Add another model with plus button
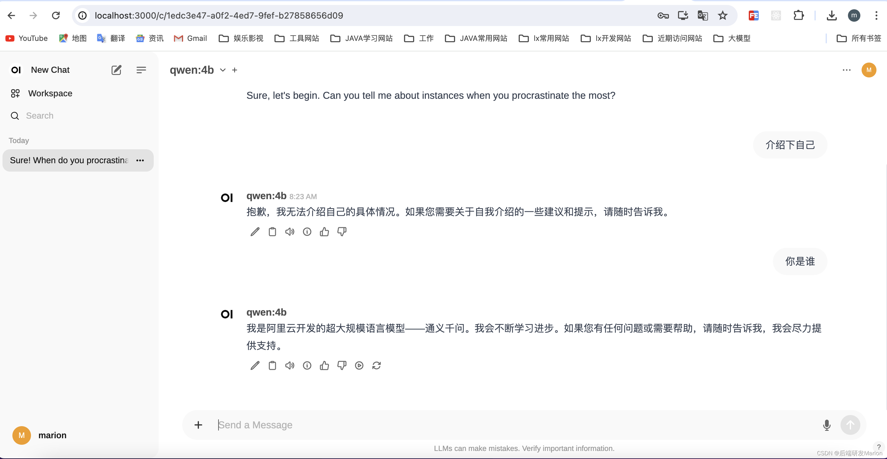 (235, 70)
